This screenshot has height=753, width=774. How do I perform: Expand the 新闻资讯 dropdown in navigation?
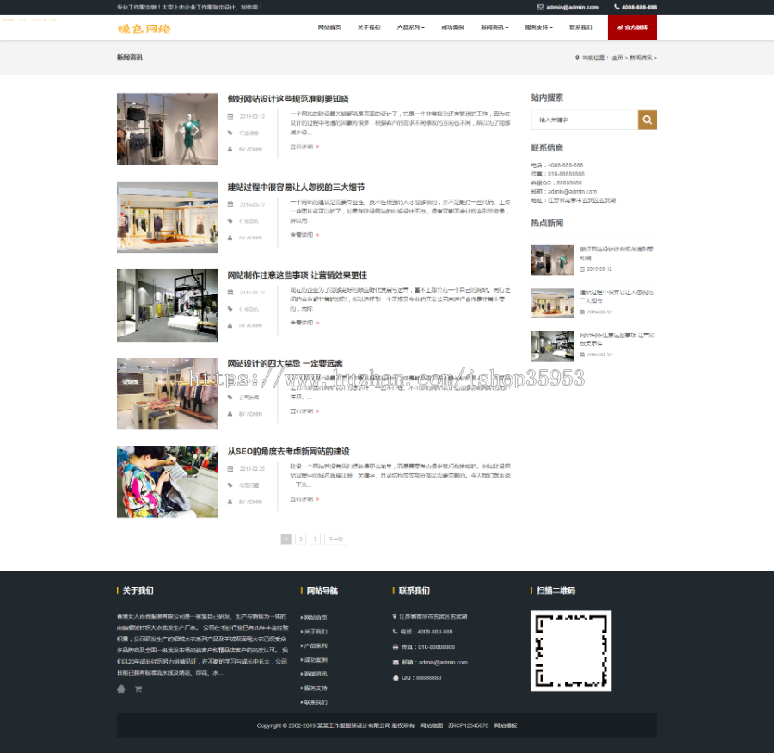[x=494, y=28]
